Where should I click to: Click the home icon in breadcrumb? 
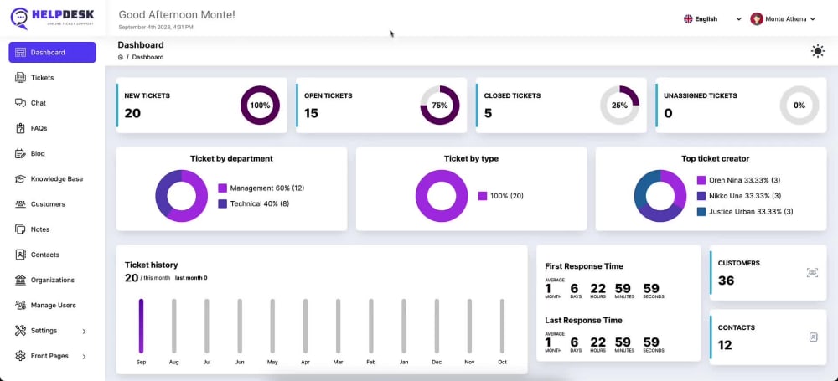120,57
